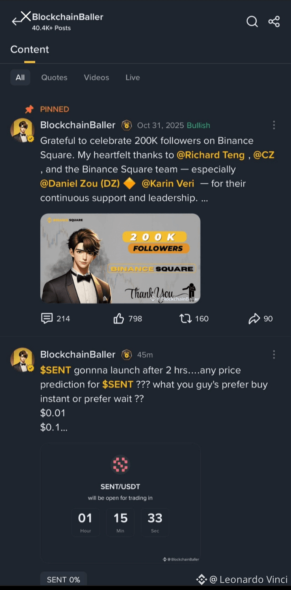Open the @Richard Teng mention link
The height and width of the screenshot is (590, 291).
pos(211,155)
